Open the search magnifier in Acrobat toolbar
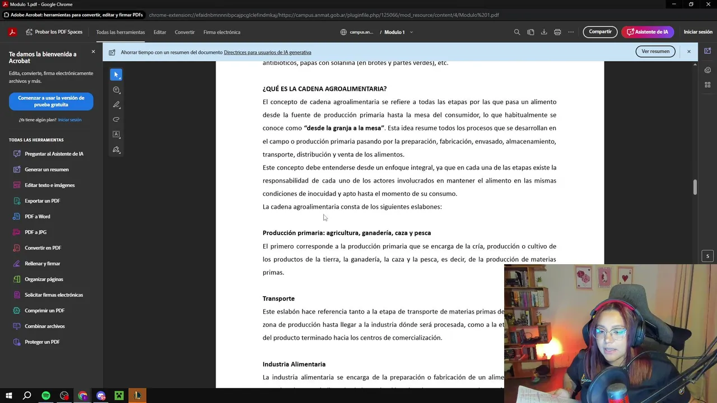The image size is (717, 403). pyautogui.click(x=517, y=32)
